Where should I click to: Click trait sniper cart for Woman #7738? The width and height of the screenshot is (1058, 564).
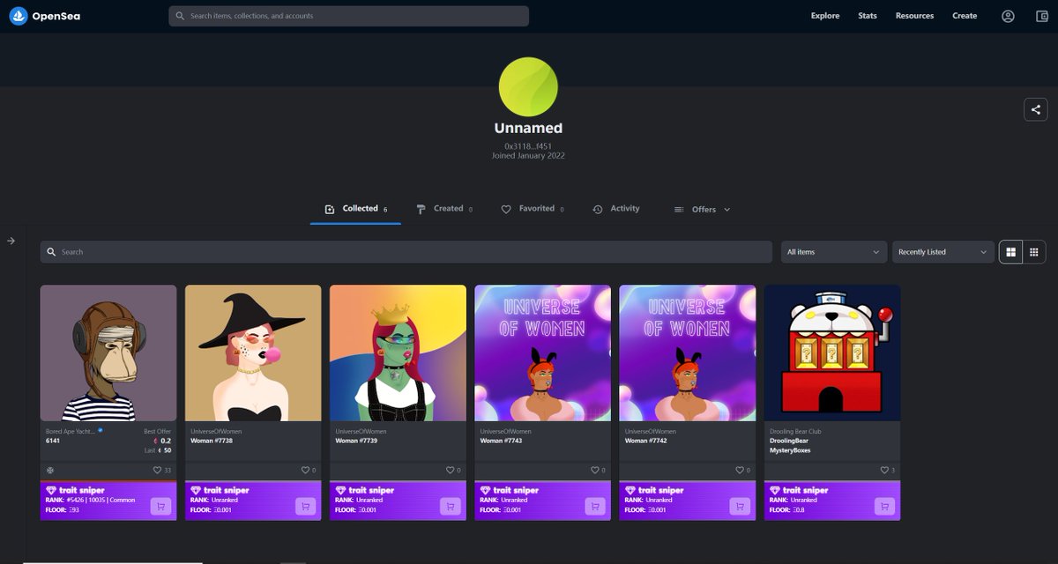tap(305, 507)
